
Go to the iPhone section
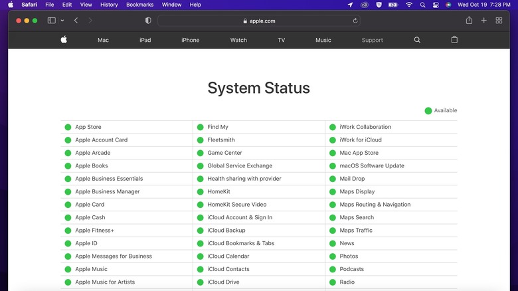click(190, 40)
